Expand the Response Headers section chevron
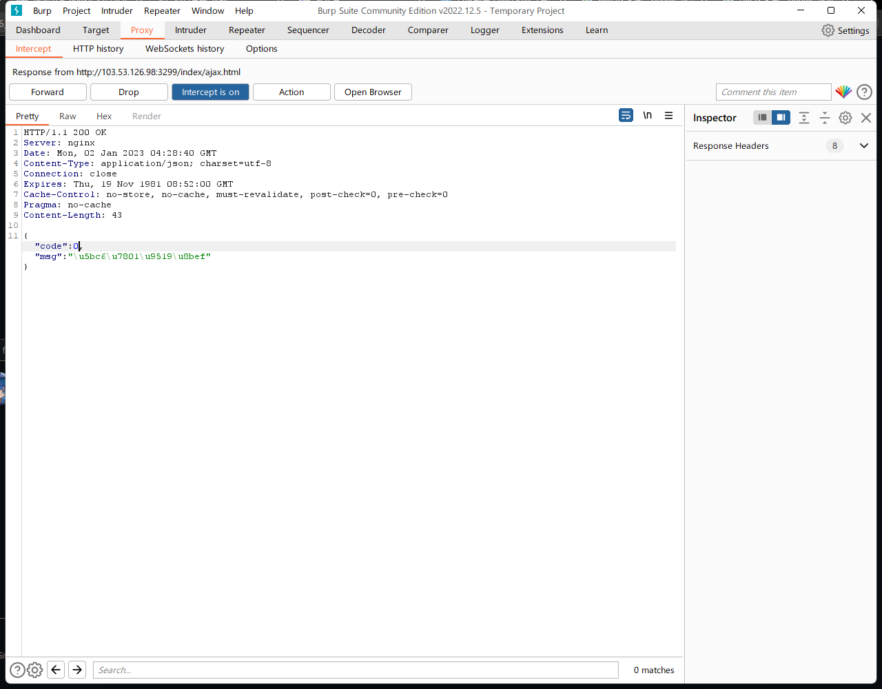Image resolution: width=882 pixels, height=689 pixels. click(x=864, y=146)
